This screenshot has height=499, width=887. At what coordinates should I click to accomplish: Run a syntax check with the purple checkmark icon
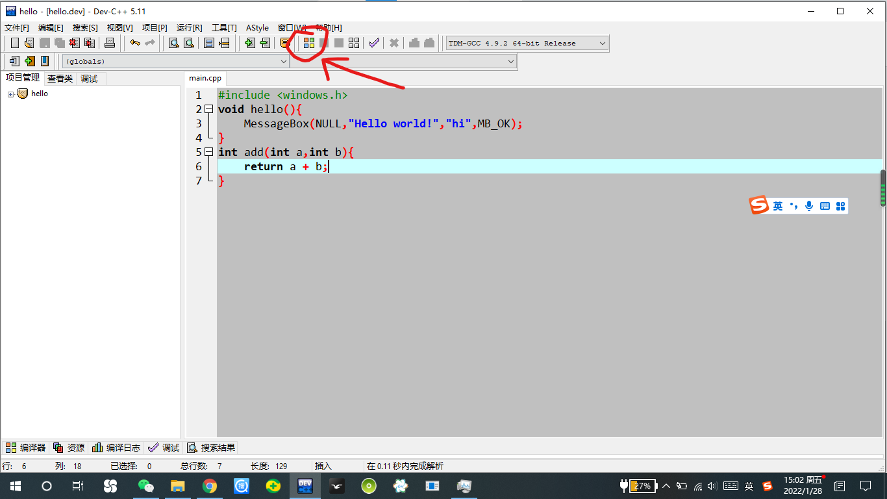pos(374,43)
